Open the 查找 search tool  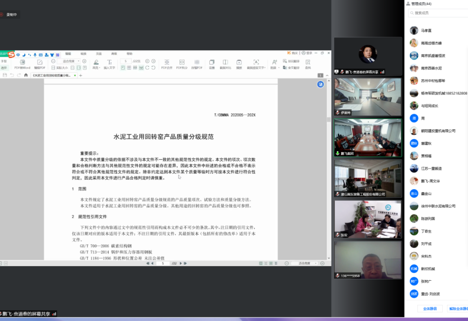tap(308, 63)
